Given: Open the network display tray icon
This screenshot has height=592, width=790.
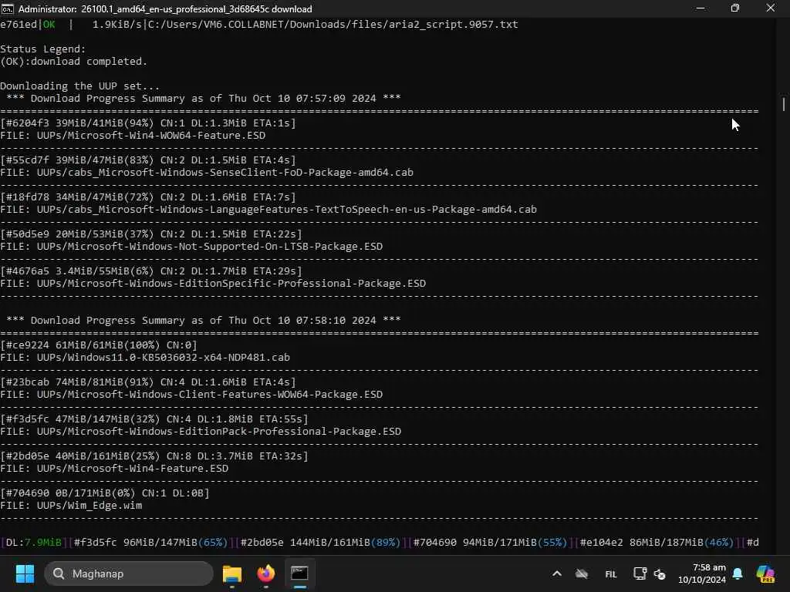Looking at the screenshot, I should pyautogui.click(x=640, y=573).
